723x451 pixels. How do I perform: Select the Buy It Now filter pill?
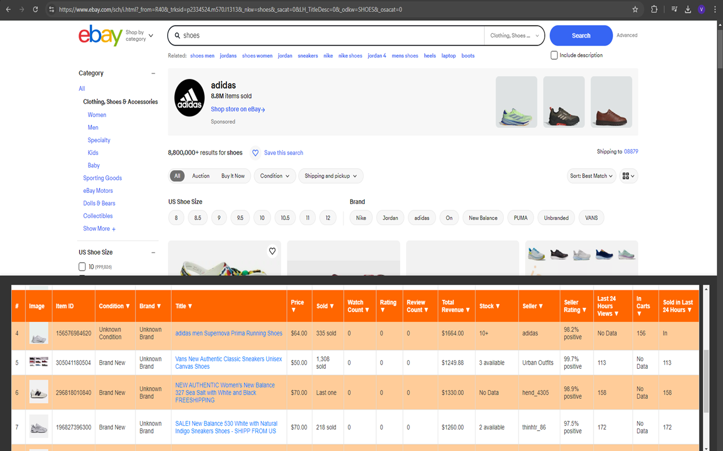pos(233,176)
